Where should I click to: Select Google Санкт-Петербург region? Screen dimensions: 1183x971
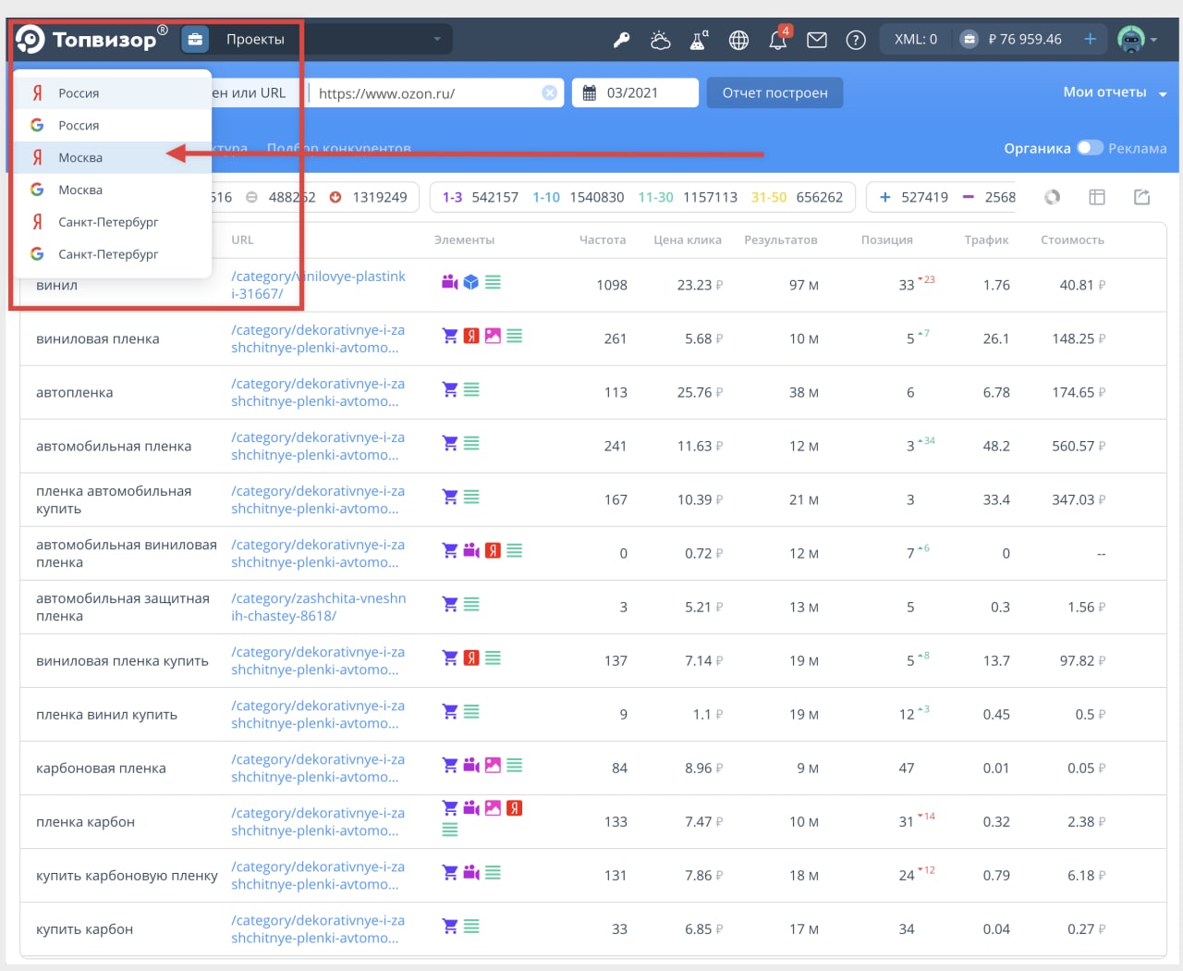click(113, 253)
